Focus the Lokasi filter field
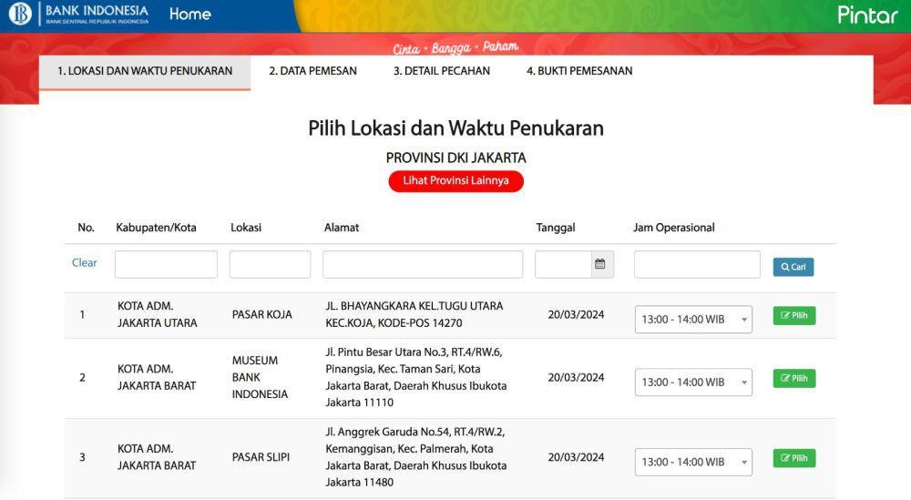Image resolution: width=911 pixels, height=500 pixels. 271,264
